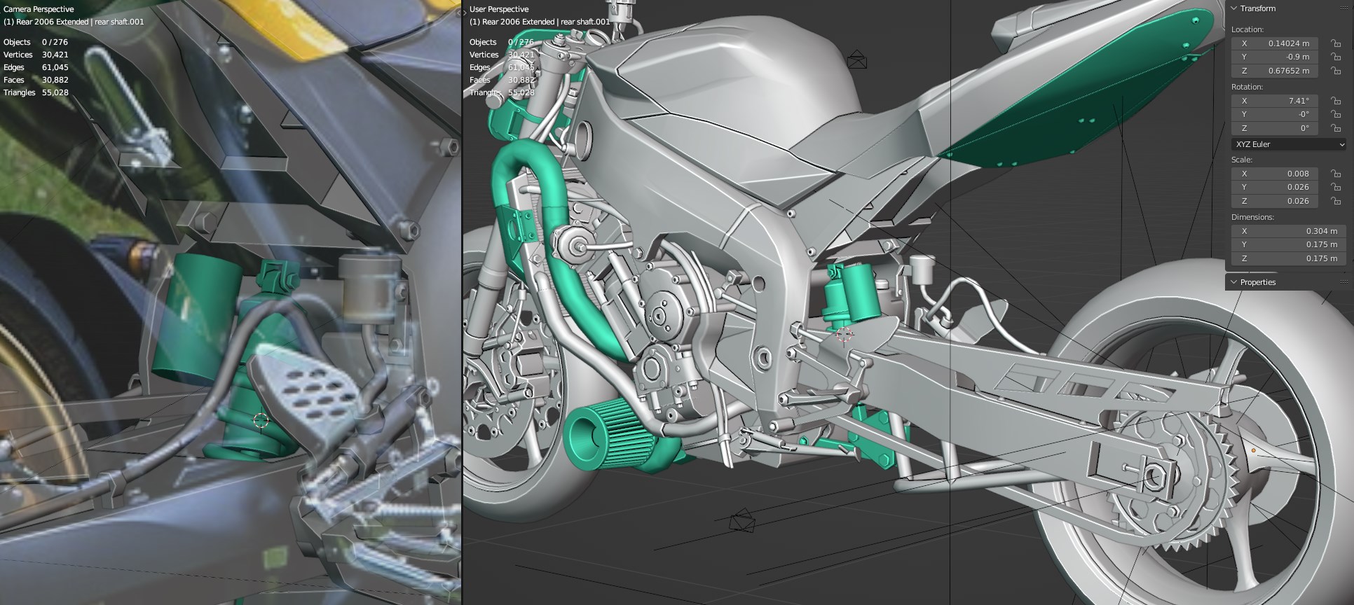This screenshot has width=1354, height=605.
Task: Click the "Rotation:" label
Action: tap(1247, 87)
